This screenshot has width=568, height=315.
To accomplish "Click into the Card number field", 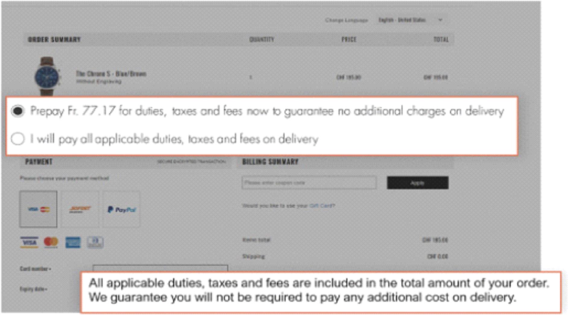I will pyautogui.click(x=160, y=268).
